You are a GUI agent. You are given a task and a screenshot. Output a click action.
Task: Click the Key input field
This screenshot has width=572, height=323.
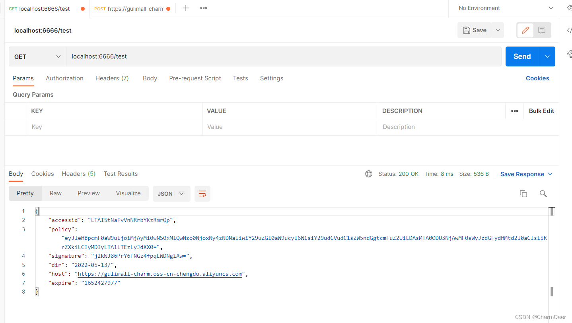click(x=115, y=127)
